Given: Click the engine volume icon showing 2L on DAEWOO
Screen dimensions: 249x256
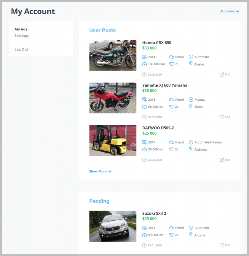Looking at the screenshot, I should click(x=171, y=149).
